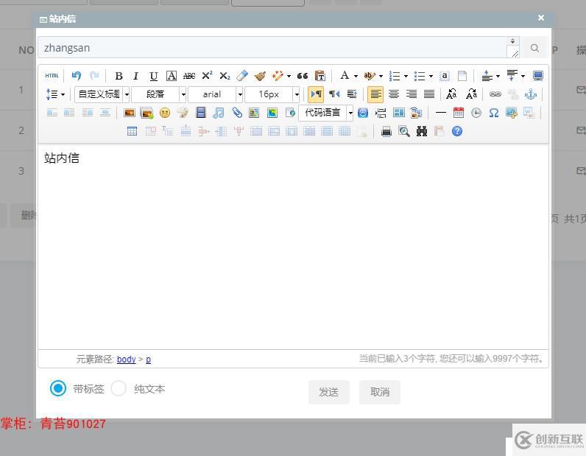This screenshot has width=586, height=456.
Task: Apply bold formatting
Action: click(x=119, y=76)
